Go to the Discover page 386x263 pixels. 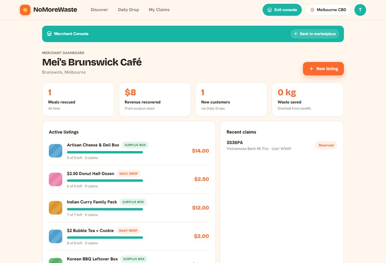(x=99, y=10)
